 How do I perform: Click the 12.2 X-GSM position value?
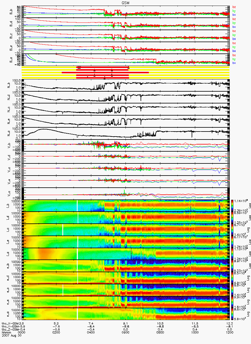229,324
